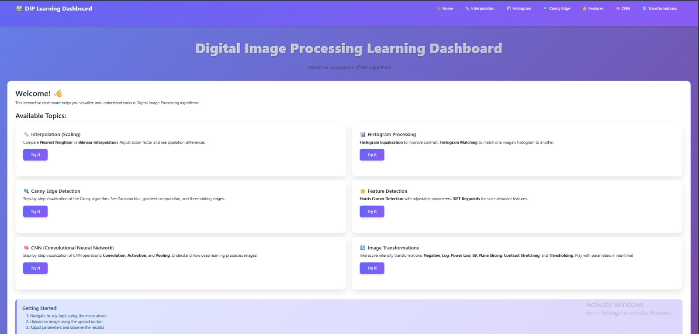The height and width of the screenshot is (334, 699).
Task: Open Features from the navigation bar
Action: (x=593, y=9)
